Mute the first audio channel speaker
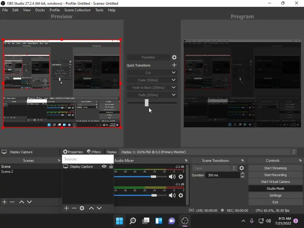The width and height of the screenshot is (304, 228). [x=172, y=177]
